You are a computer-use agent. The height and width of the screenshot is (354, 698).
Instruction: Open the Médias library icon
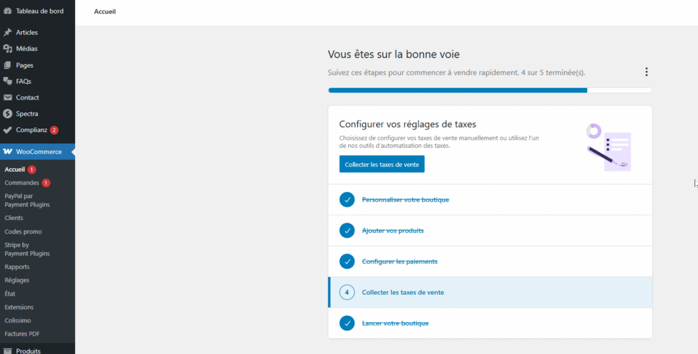(7, 49)
